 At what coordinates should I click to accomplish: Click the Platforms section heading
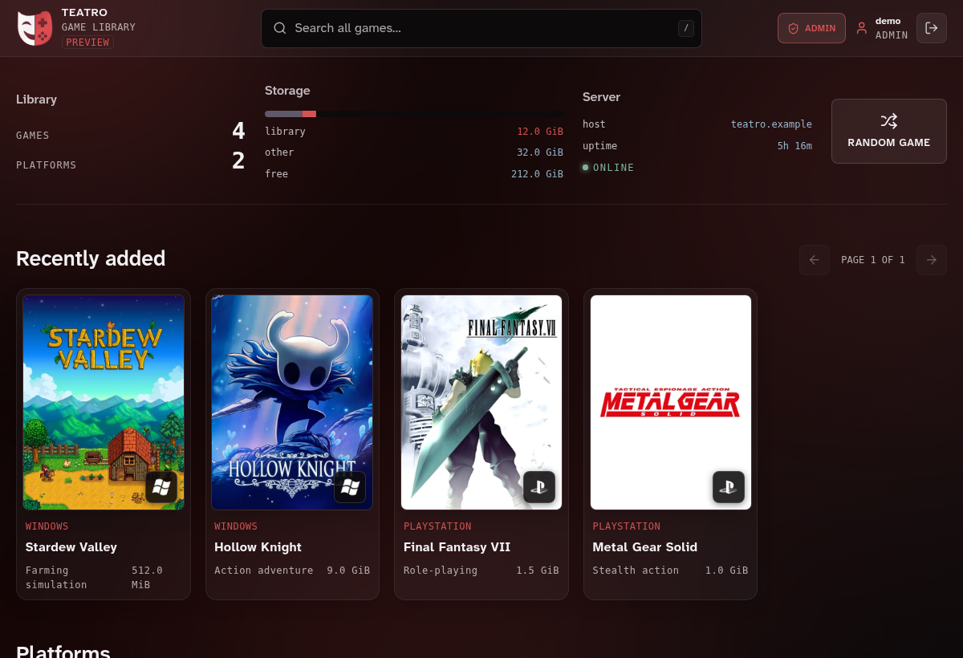click(x=63, y=651)
